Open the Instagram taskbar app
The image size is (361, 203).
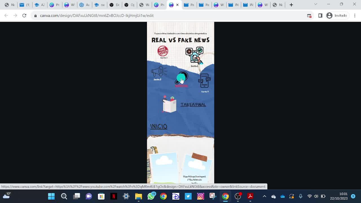point(201,196)
